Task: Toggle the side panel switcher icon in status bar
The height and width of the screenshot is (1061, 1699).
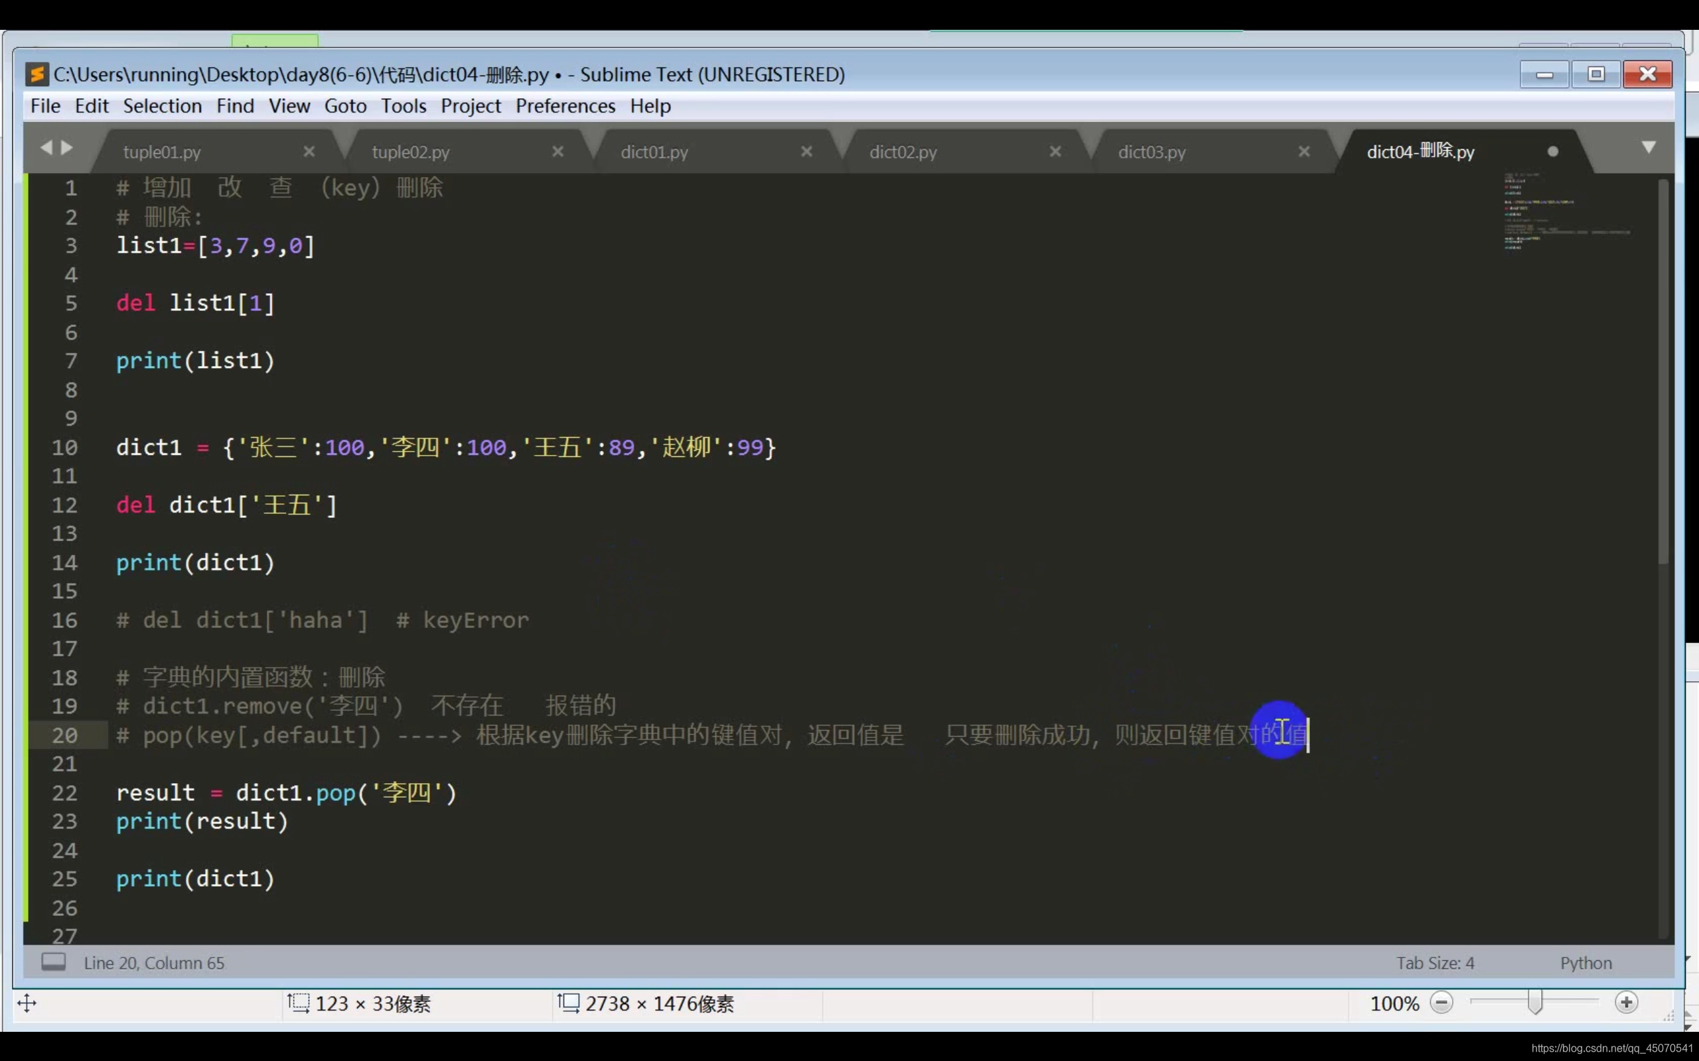Action: pos(53,962)
